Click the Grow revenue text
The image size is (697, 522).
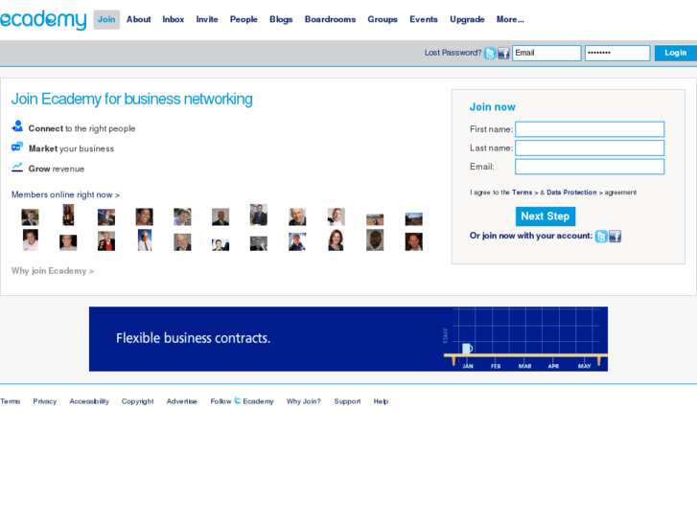[x=57, y=169]
